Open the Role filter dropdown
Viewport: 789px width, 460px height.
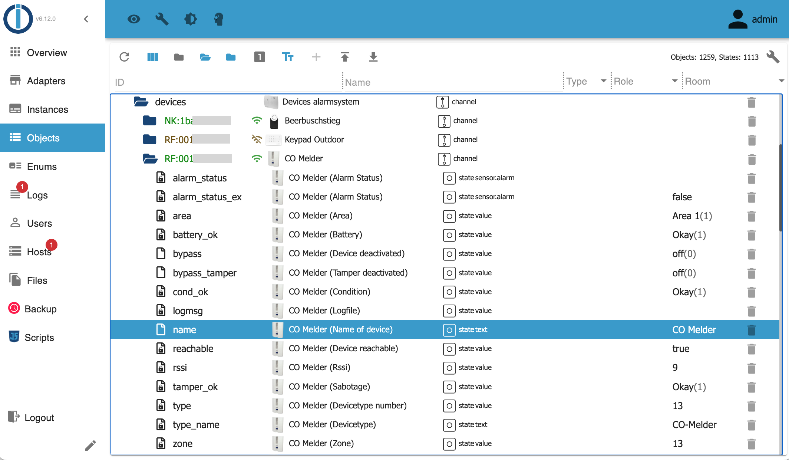(x=645, y=81)
